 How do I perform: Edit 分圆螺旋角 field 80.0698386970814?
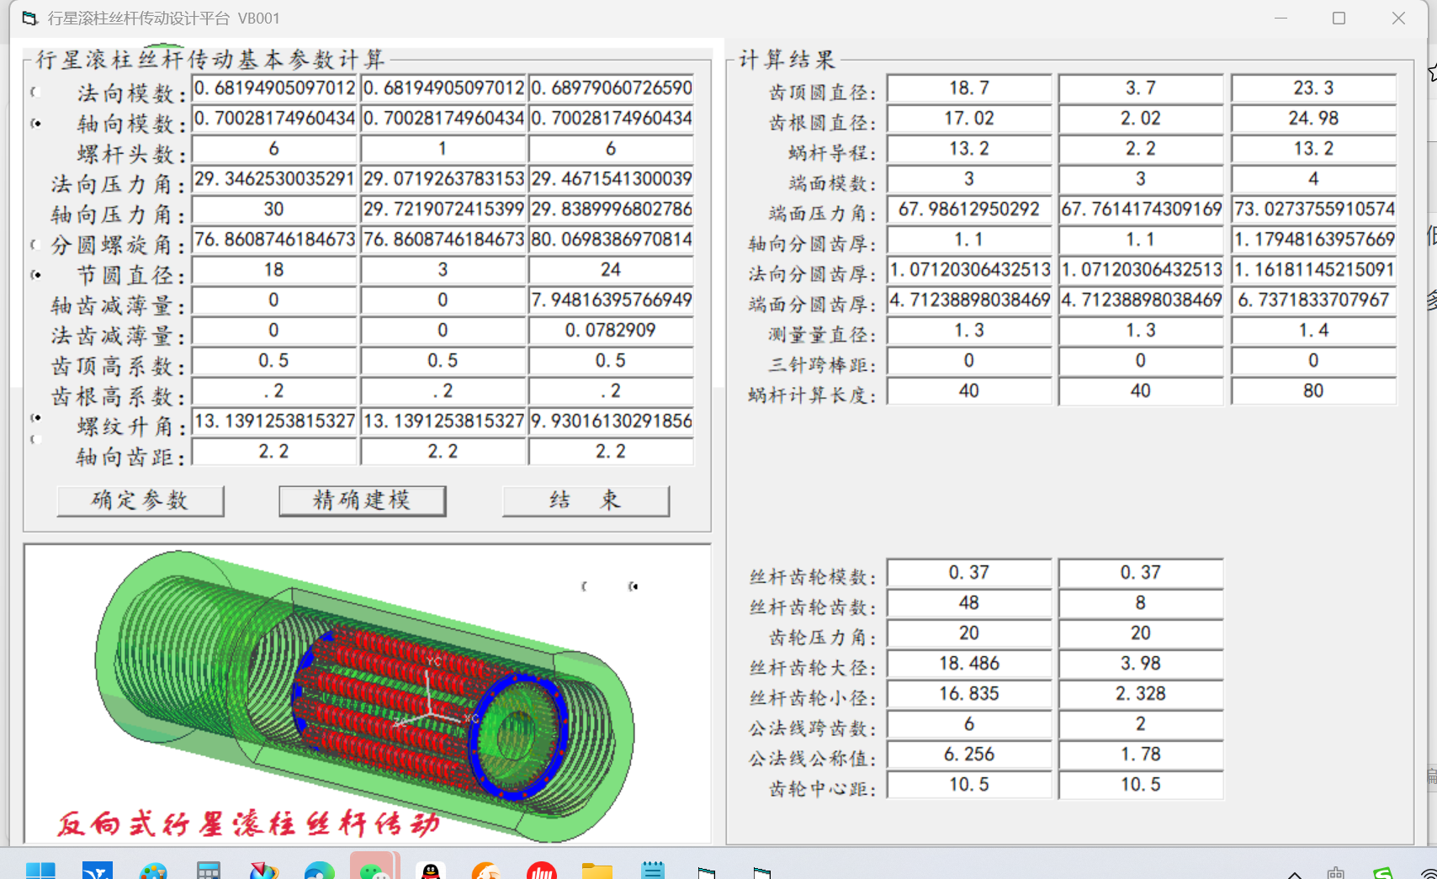click(x=612, y=239)
